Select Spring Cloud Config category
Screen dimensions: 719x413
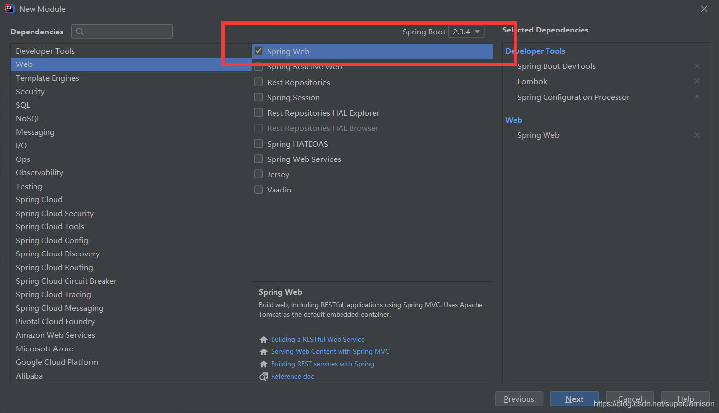point(131,240)
